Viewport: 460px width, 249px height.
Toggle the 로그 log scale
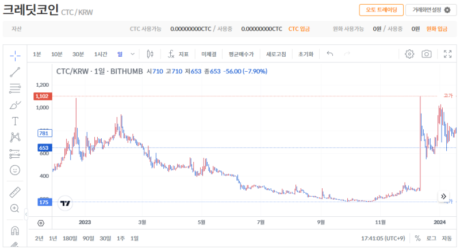[431, 239]
